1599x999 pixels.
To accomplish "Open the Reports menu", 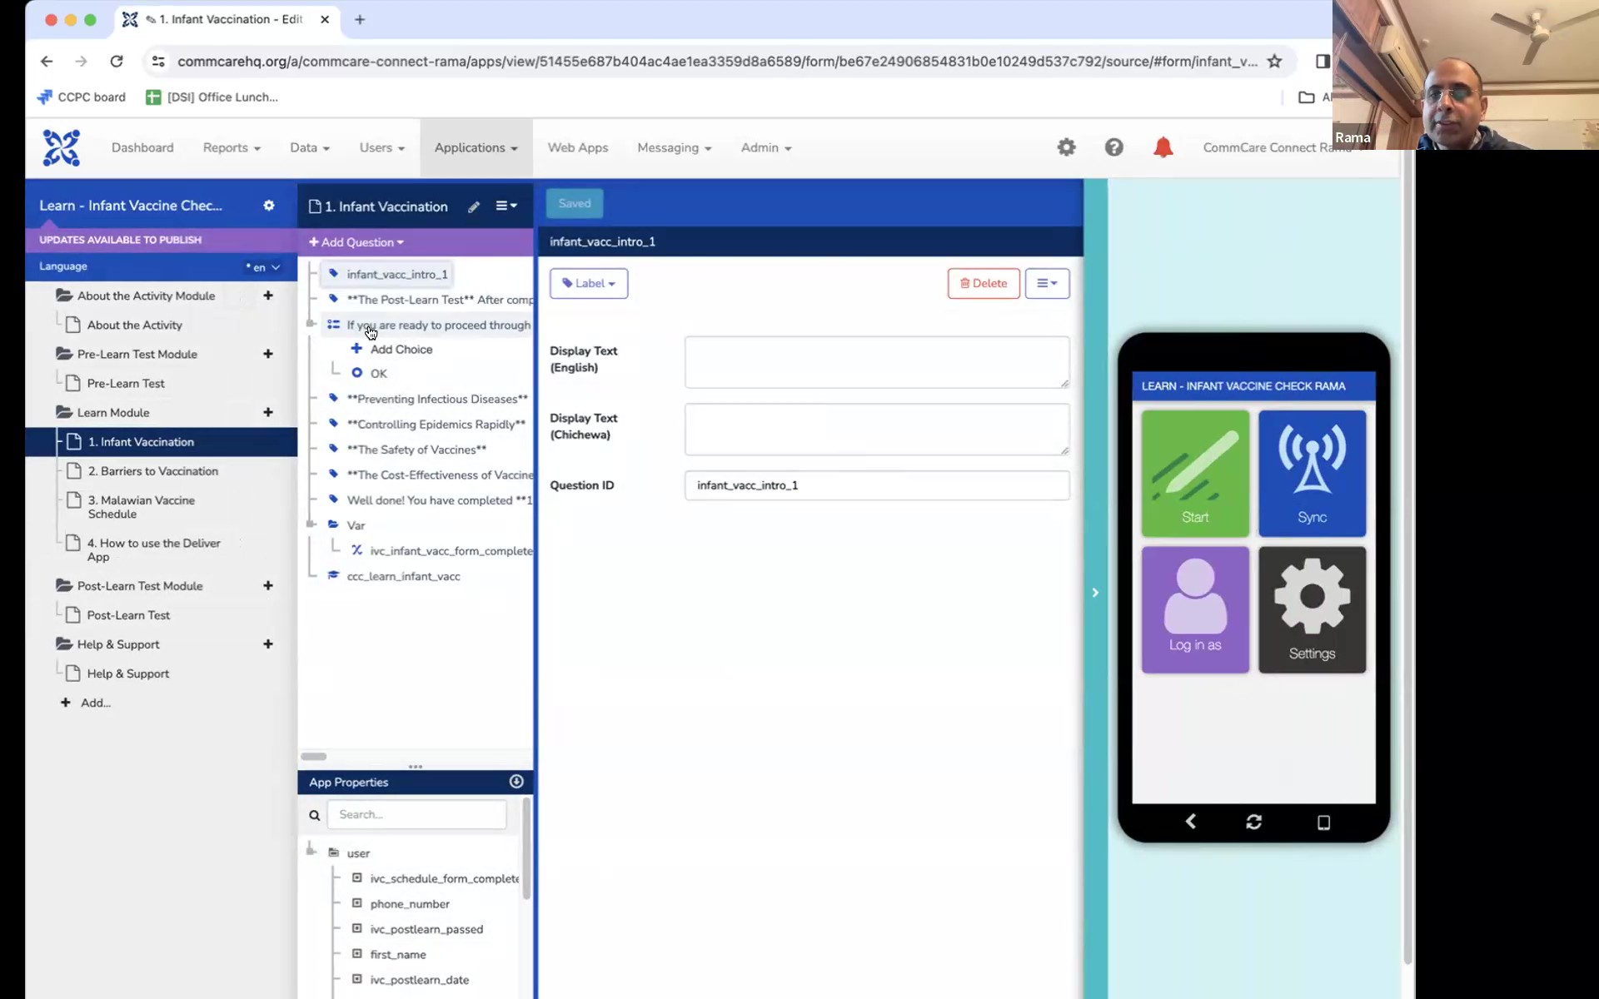I will pos(232,147).
